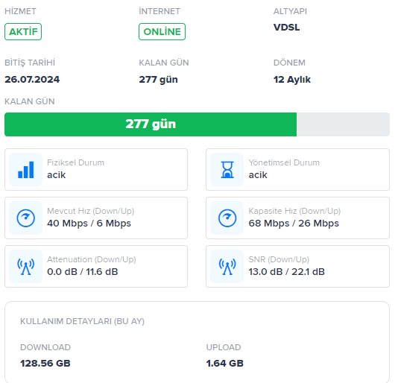The width and height of the screenshot is (398, 383).
Task: Select the AKTİF service status badge
Action: (x=23, y=32)
